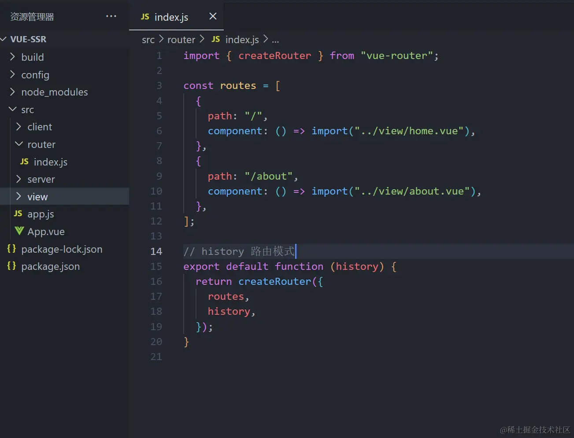
Task: Close the index.js editor tab
Action: [x=213, y=16]
